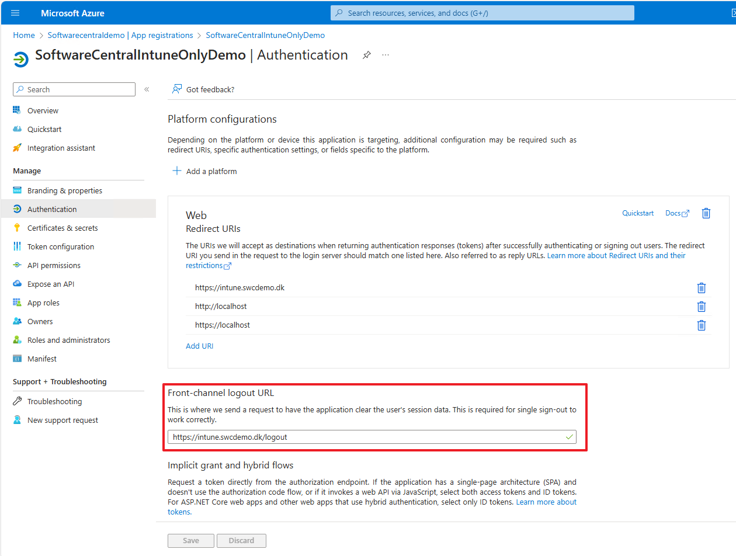Screen dimensions: 736x556
Task: Click the Add URI link
Action: pos(199,346)
